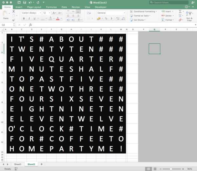
Task: Click the sheet navigation next arrow
Action: pos(8,164)
